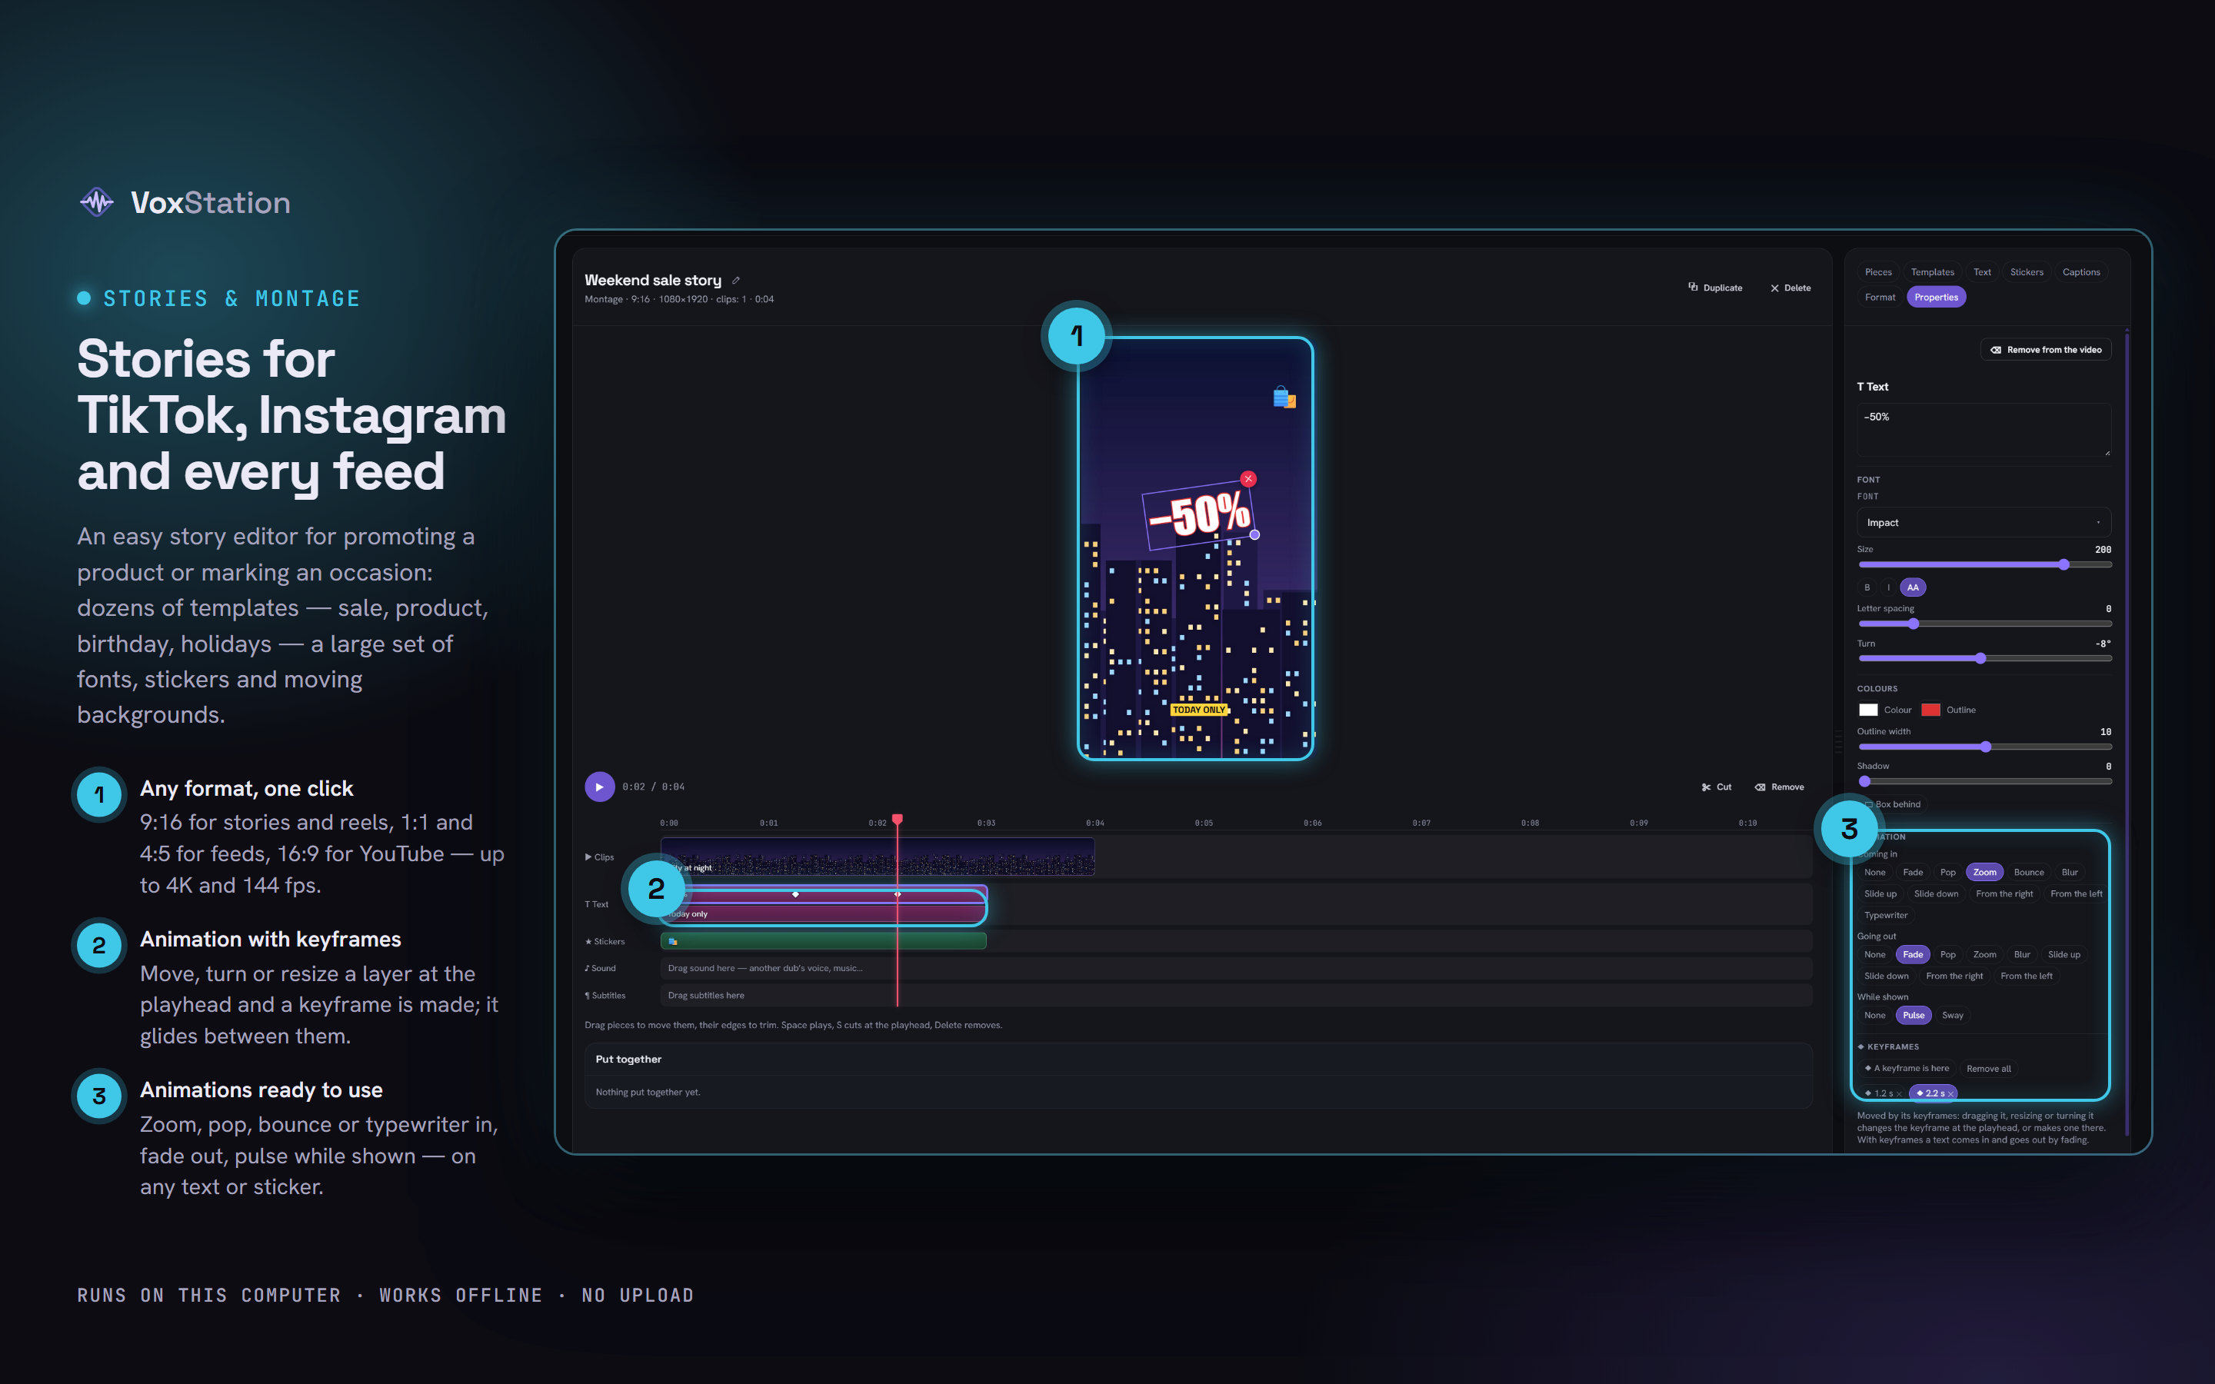This screenshot has width=2215, height=1384.
Task: Open the Impact font dropdown
Action: 1984,523
